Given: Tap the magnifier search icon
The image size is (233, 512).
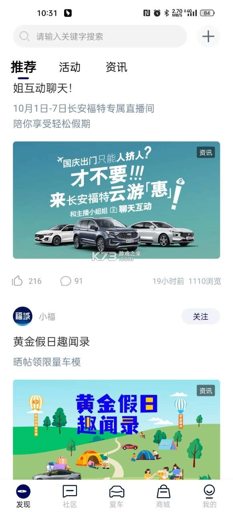Looking at the screenshot, I should pyautogui.click(x=24, y=36).
